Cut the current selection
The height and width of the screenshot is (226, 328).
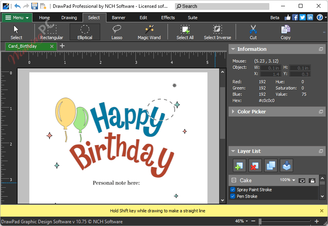pyautogui.click(x=253, y=31)
